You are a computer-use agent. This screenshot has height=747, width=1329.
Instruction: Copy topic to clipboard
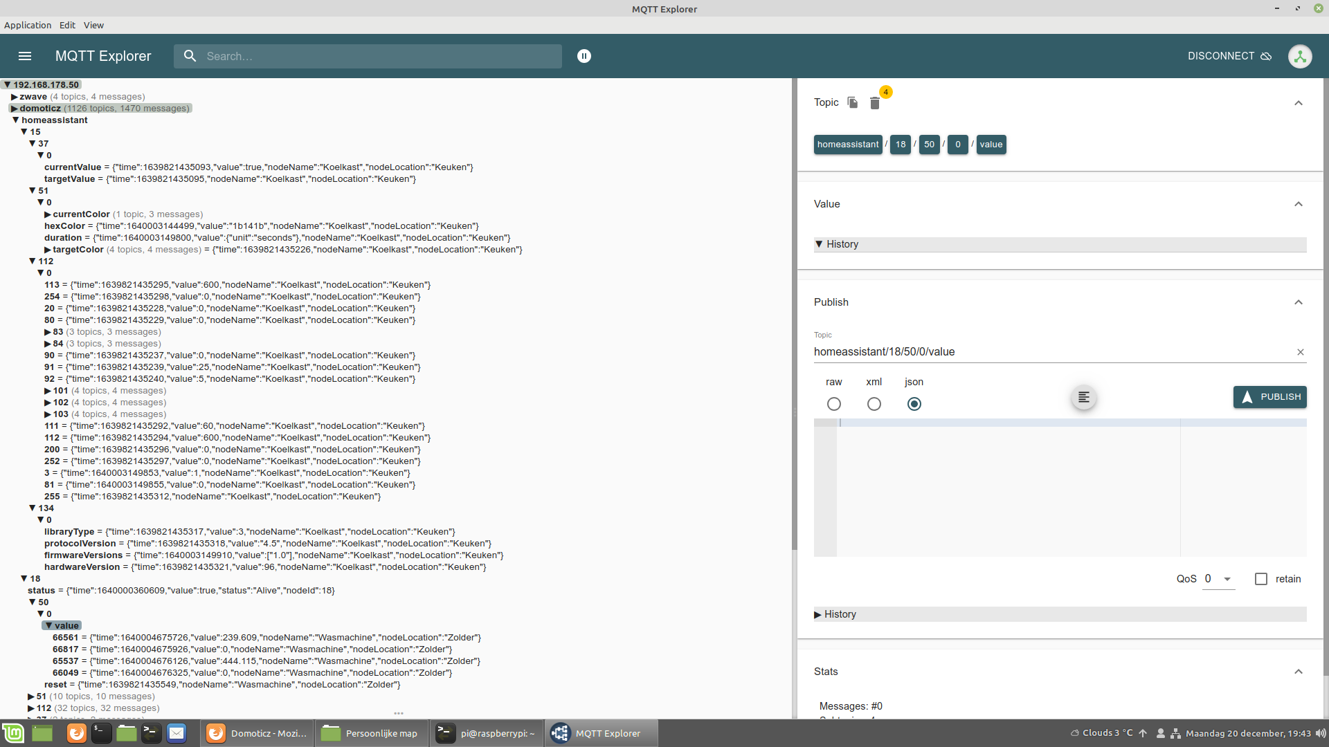(853, 102)
